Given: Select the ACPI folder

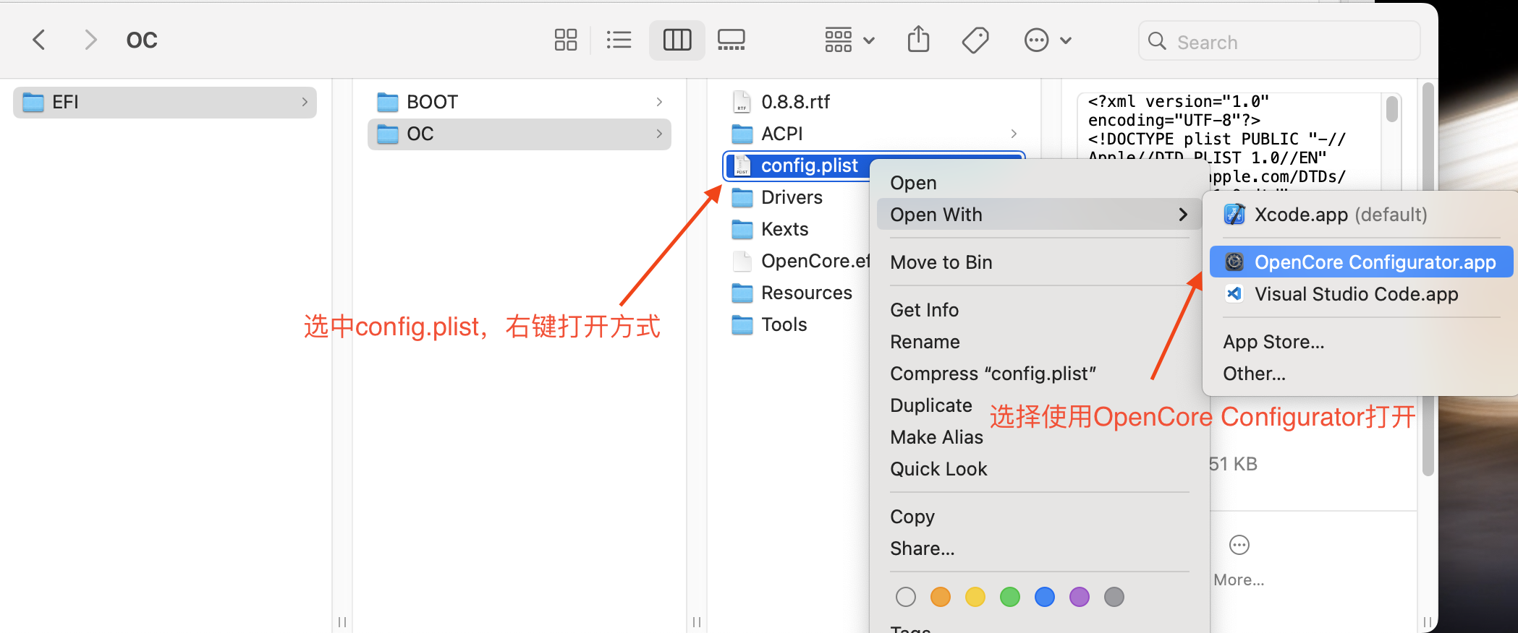Looking at the screenshot, I should [x=874, y=134].
